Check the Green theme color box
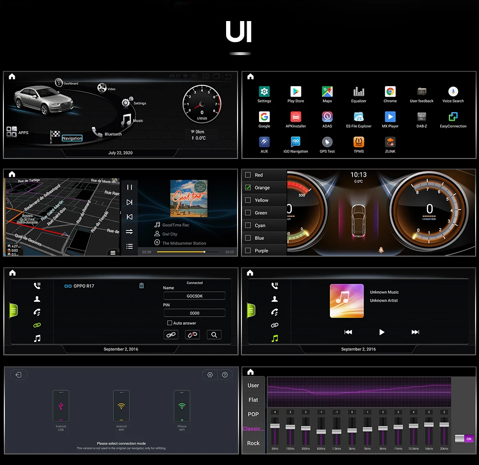 [x=248, y=213]
